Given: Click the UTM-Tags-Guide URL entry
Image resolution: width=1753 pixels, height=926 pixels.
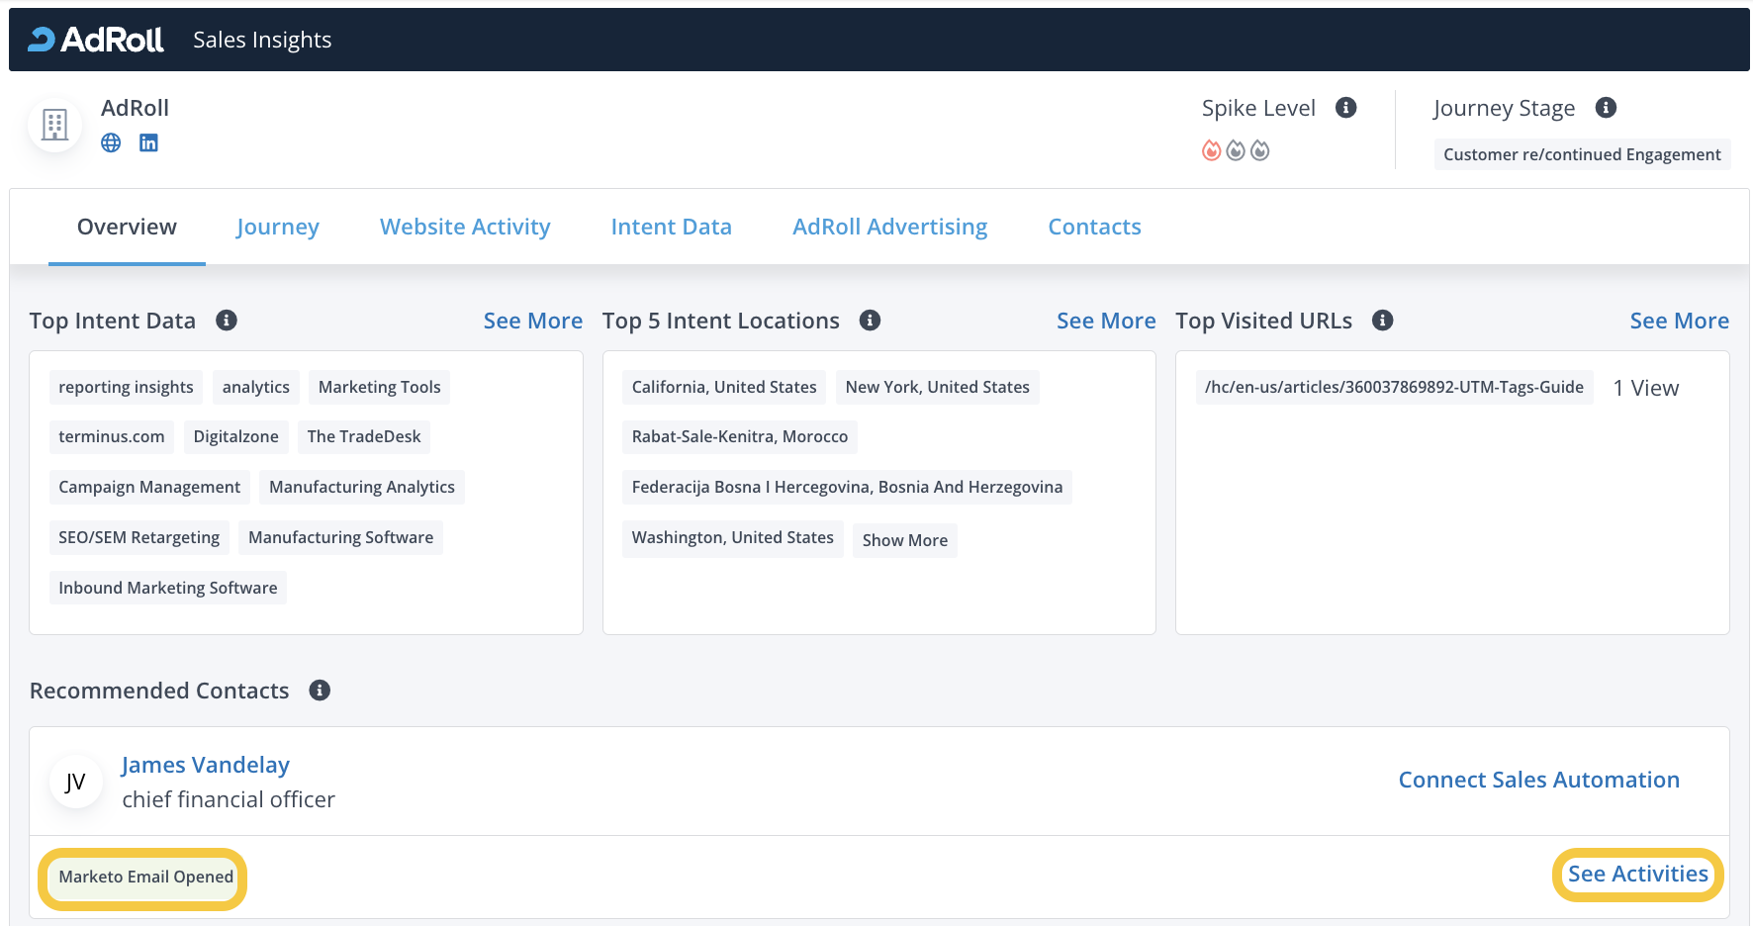Looking at the screenshot, I should tap(1395, 387).
